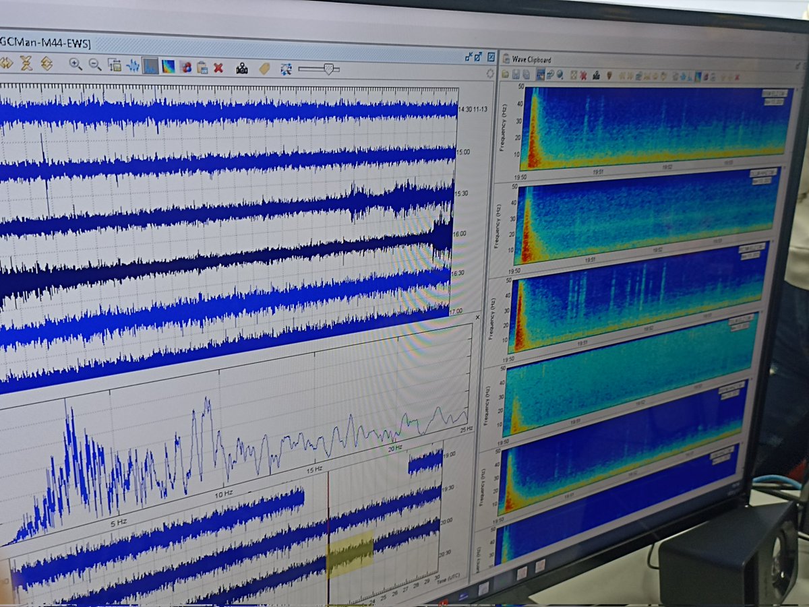The width and height of the screenshot is (809, 607).
Task: Click the tag icon in helicorder toolbar
Action: pyautogui.click(x=264, y=69)
